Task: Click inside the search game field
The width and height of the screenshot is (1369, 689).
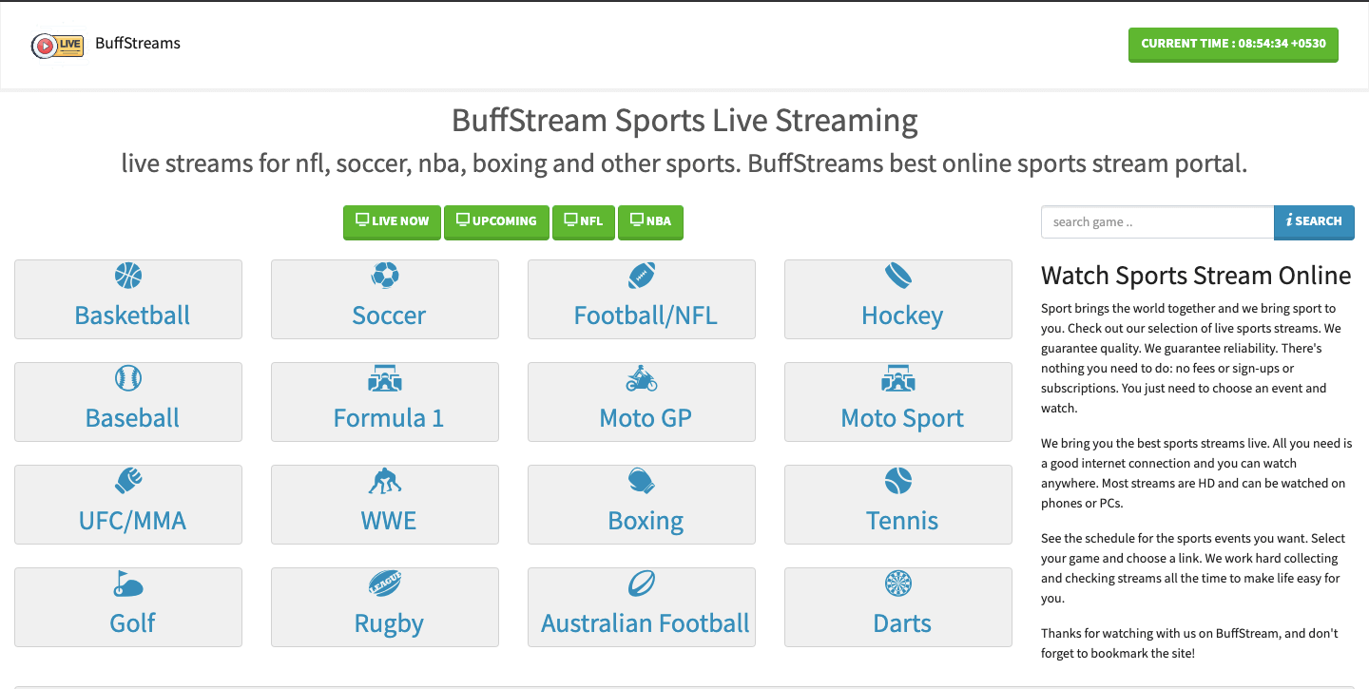Action: (1156, 221)
